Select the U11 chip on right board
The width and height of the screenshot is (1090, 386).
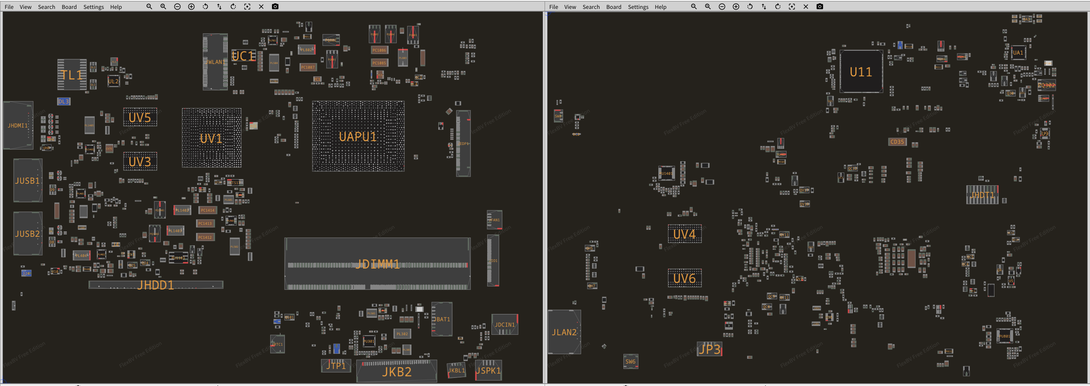coord(861,72)
